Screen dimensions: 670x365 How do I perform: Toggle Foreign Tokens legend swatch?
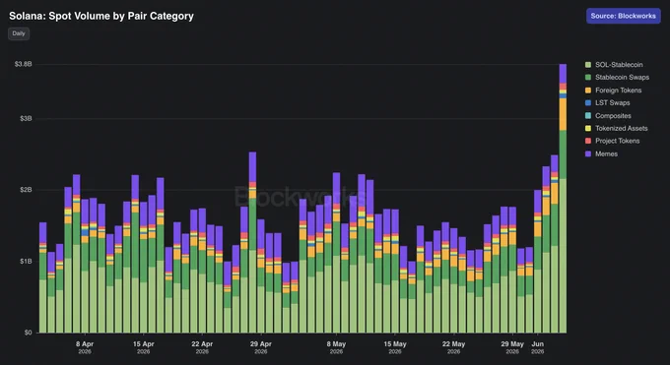pos(588,91)
